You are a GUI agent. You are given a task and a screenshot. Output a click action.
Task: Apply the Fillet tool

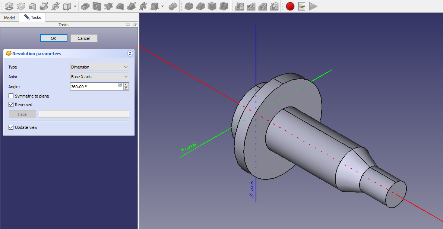pos(189,6)
